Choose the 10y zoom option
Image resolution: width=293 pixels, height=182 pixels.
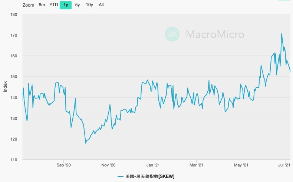(89, 5)
